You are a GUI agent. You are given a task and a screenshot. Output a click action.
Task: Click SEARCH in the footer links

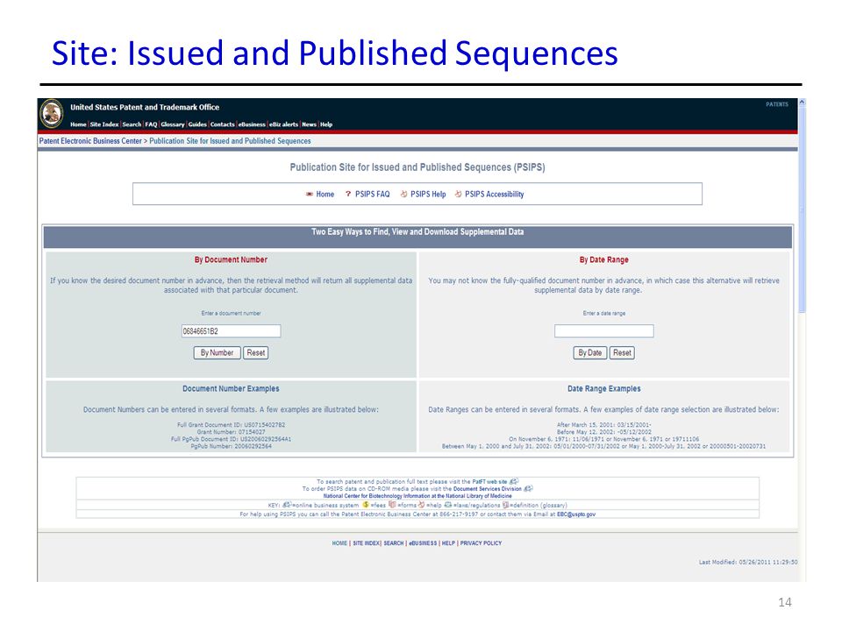(x=393, y=543)
